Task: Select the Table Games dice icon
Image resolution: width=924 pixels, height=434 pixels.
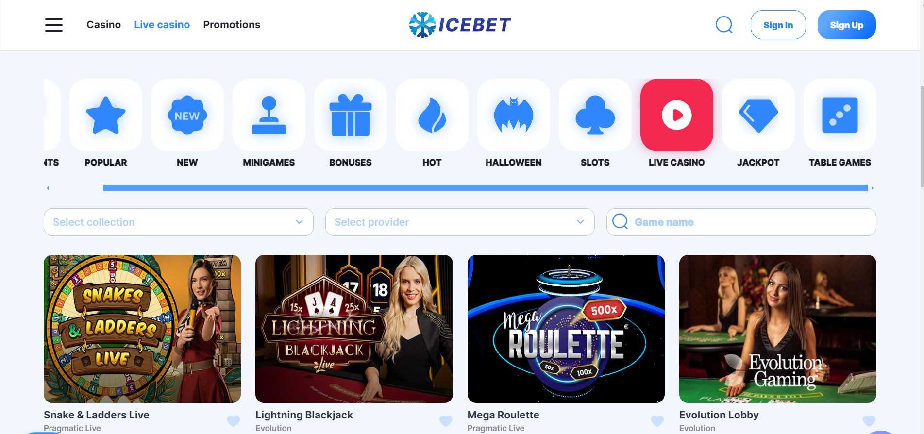Action: point(840,115)
